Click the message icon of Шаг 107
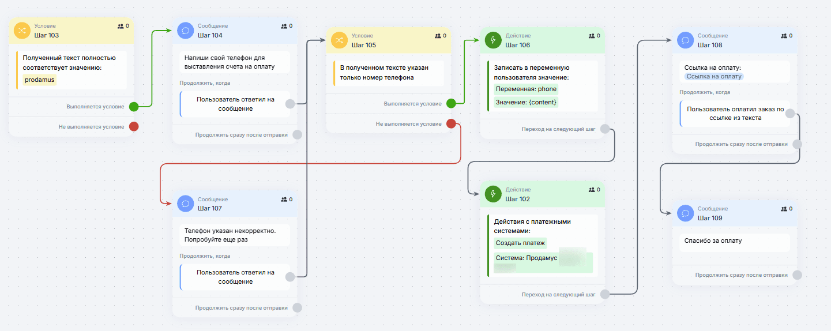 pyautogui.click(x=185, y=204)
